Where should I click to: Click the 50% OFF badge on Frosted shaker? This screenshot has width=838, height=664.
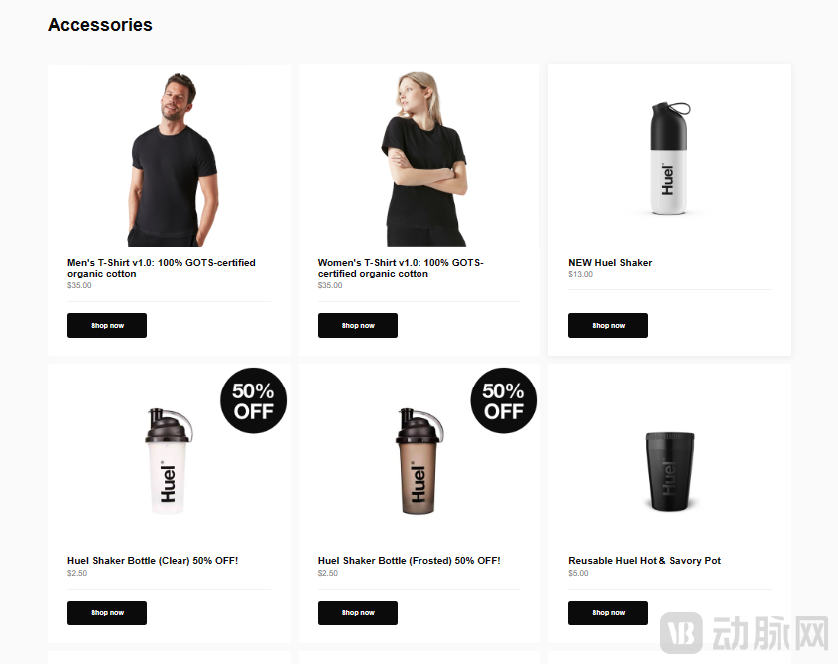(x=504, y=400)
